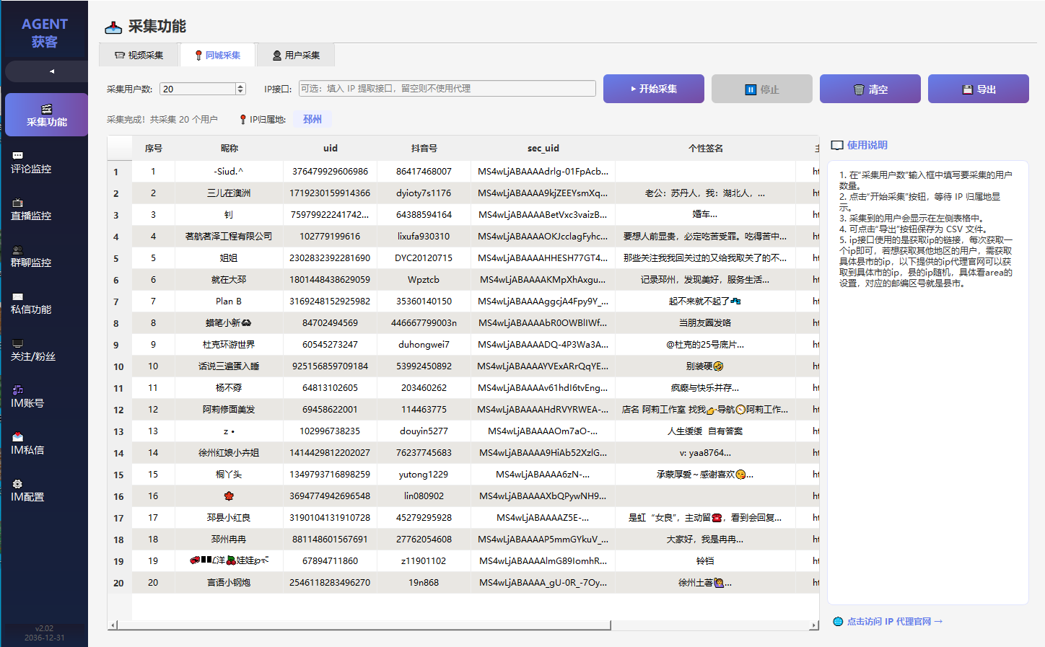Click the 采集用户数 number field
The width and height of the screenshot is (1045, 647).
coord(198,89)
